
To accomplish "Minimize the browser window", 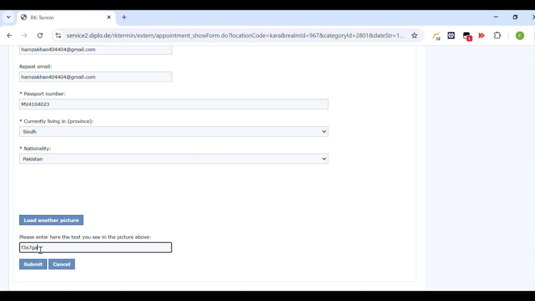I will [x=496, y=17].
